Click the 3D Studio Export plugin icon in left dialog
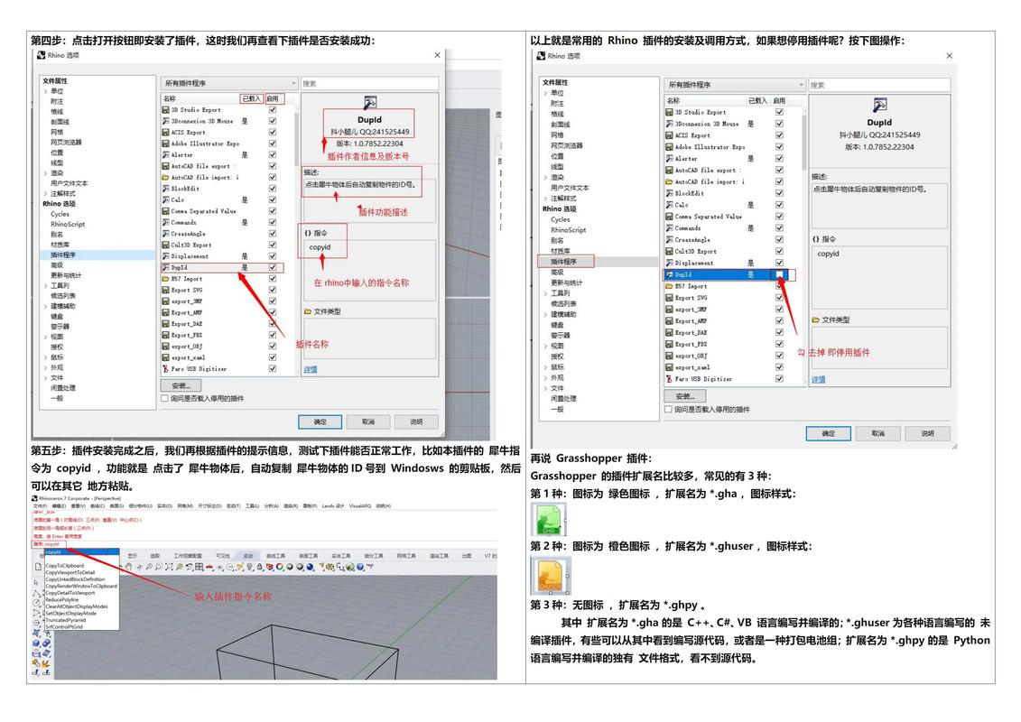1021x722 pixels. click(x=165, y=110)
